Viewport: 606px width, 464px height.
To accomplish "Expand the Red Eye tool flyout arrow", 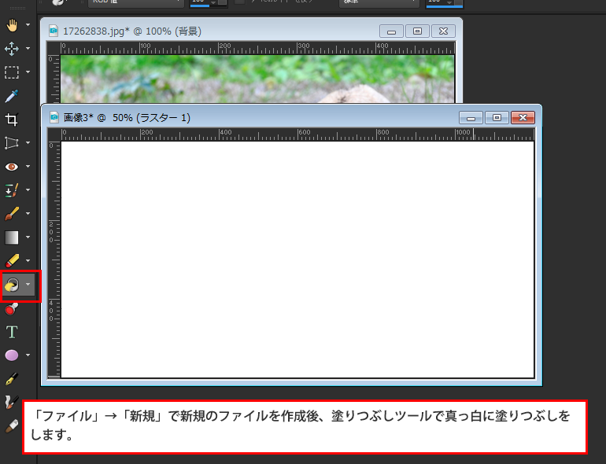I will click(28, 167).
